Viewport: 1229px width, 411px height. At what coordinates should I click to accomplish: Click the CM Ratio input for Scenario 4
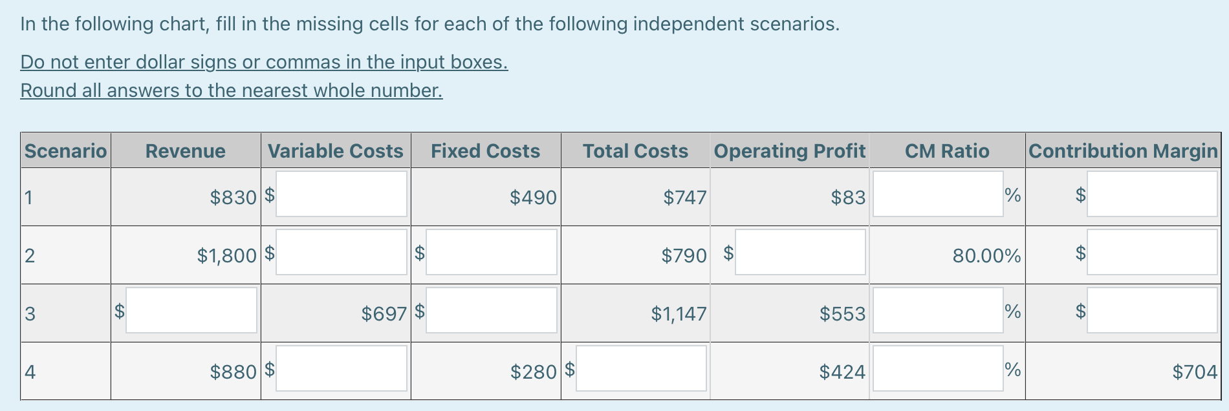click(x=937, y=368)
